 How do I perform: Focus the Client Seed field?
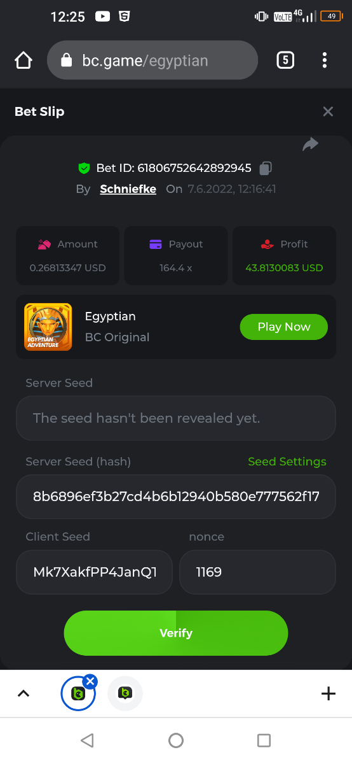(94, 572)
